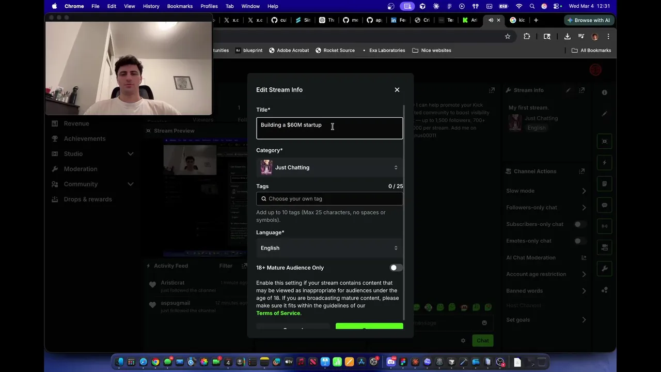Open the History menu in menu bar
This screenshot has width=661, height=372.
(x=151, y=6)
